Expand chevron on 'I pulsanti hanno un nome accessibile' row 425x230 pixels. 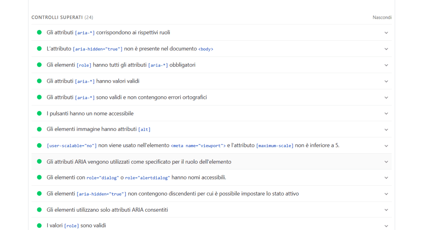[386, 113]
